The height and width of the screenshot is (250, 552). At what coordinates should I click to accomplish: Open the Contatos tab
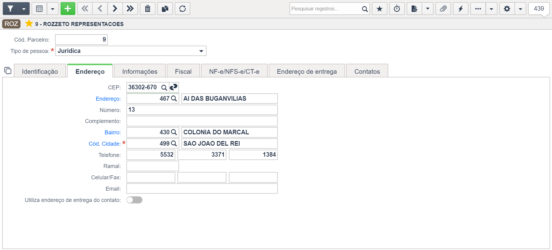(367, 71)
